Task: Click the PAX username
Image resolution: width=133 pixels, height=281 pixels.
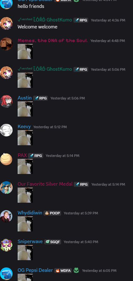Action: 22,155
